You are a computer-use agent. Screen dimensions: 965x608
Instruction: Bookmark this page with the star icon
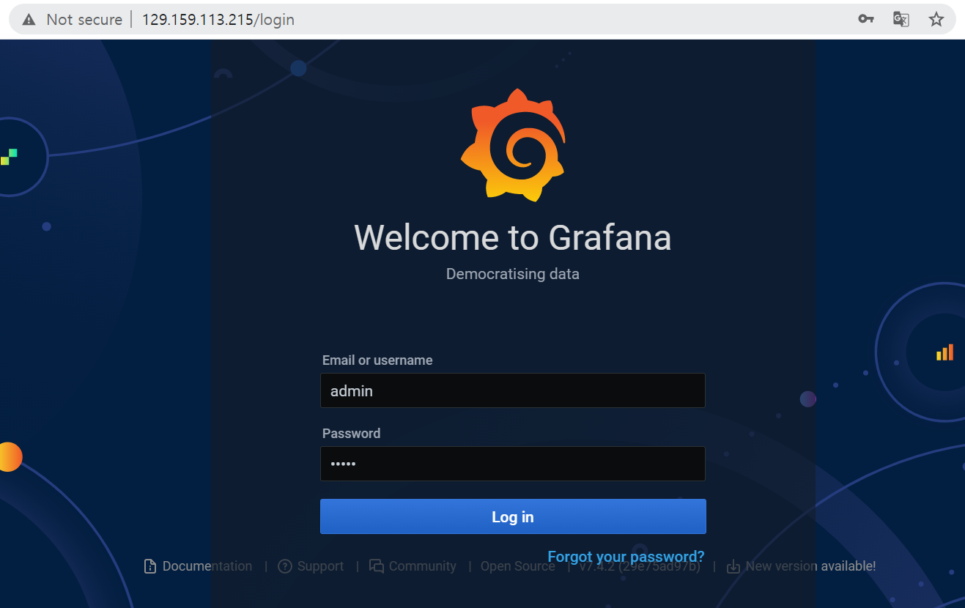[936, 20]
